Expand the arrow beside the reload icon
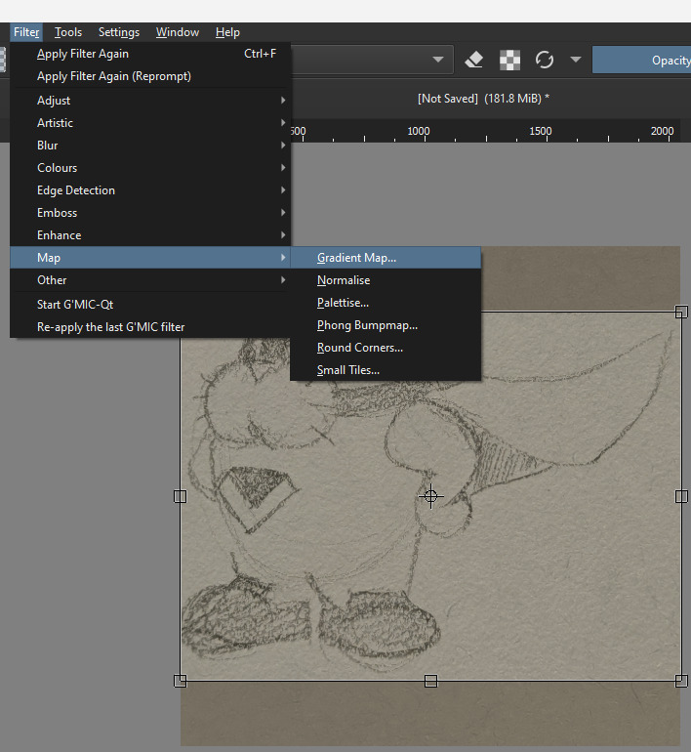691x752 pixels. coord(576,60)
